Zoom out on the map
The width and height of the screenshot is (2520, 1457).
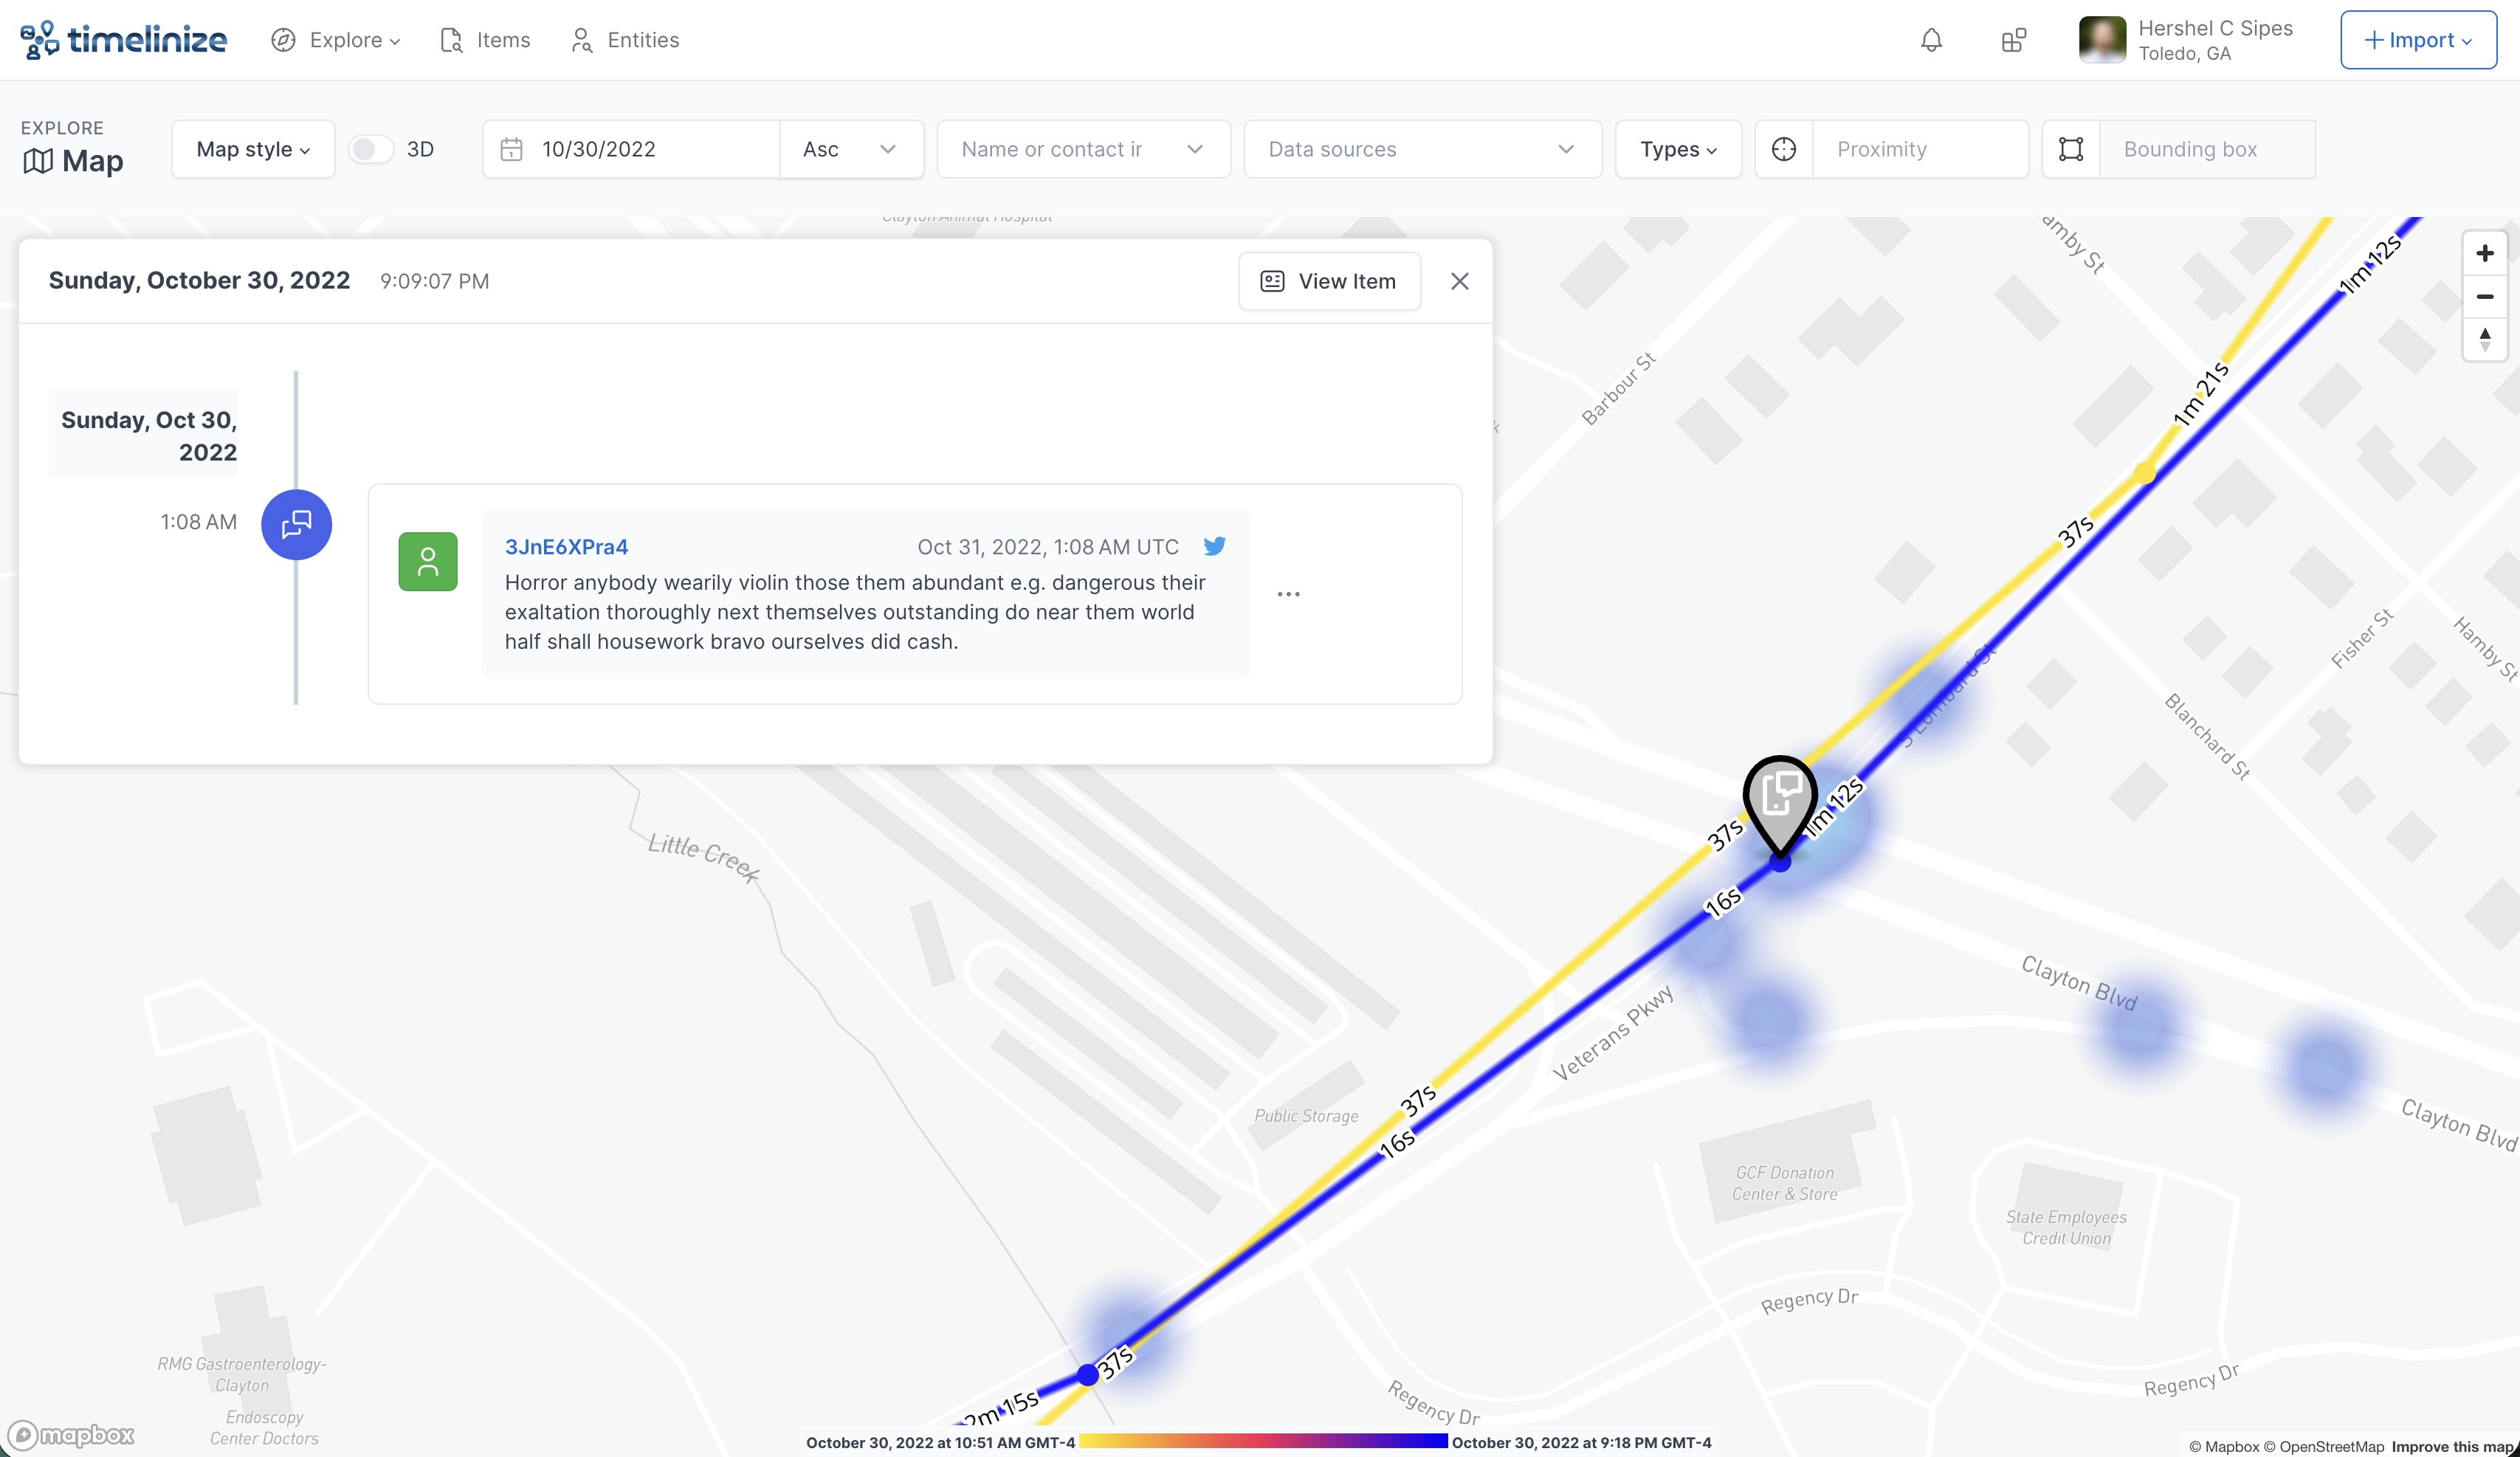pos(2484,297)
